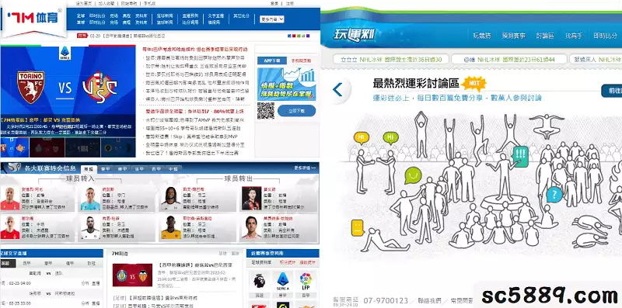Open the long-haired player in white shirt
Image resolution: width=622 pixels, height=308 pixels.
[171, 199]
